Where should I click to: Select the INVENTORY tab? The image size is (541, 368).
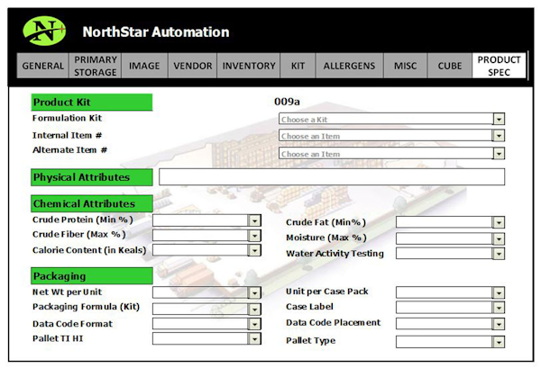coord(249,67)
